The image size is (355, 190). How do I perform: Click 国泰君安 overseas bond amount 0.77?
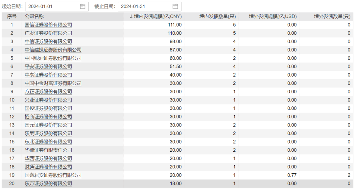pyautogui.click(x=292, y=175)
